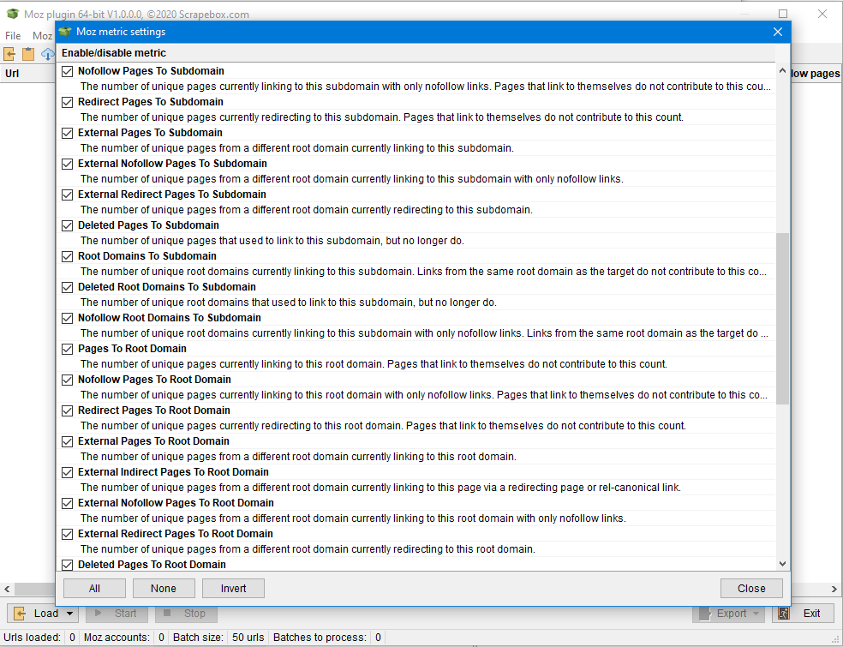Disable External Redirect Pages To Root Domain

tap(67, 534)
